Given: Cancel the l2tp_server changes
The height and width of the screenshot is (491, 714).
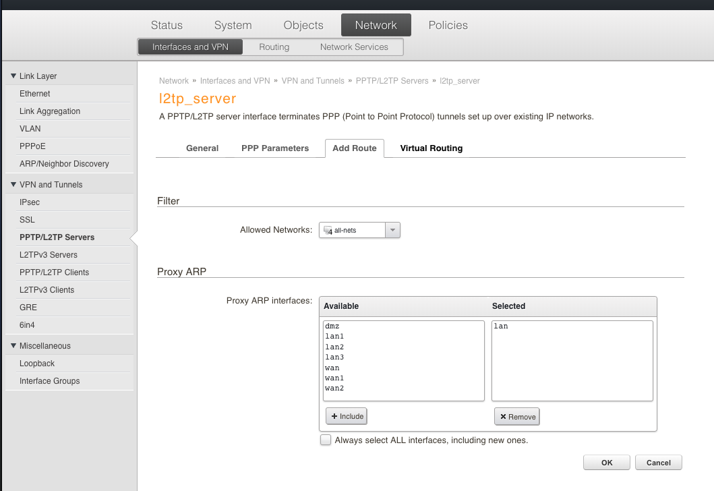Looking at the screenshot, I should point(659,463).
